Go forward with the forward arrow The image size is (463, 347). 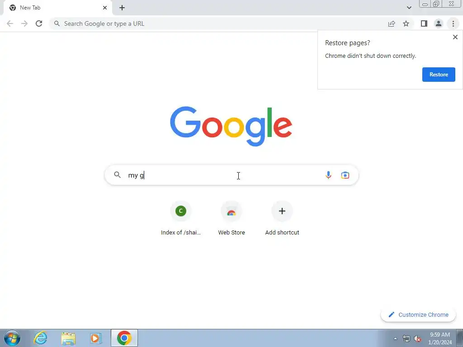[x=24, y=23]
